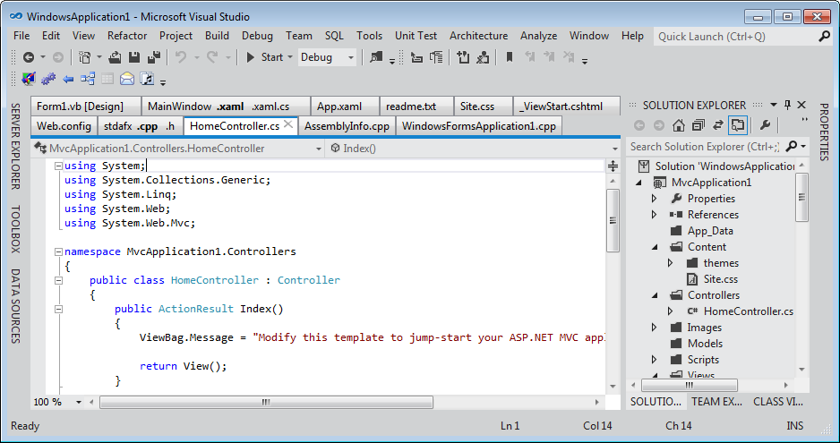Toggle auto-hide pin on Solution Explorer
This screenshot has width=840, height=443.
click(787, 105)
